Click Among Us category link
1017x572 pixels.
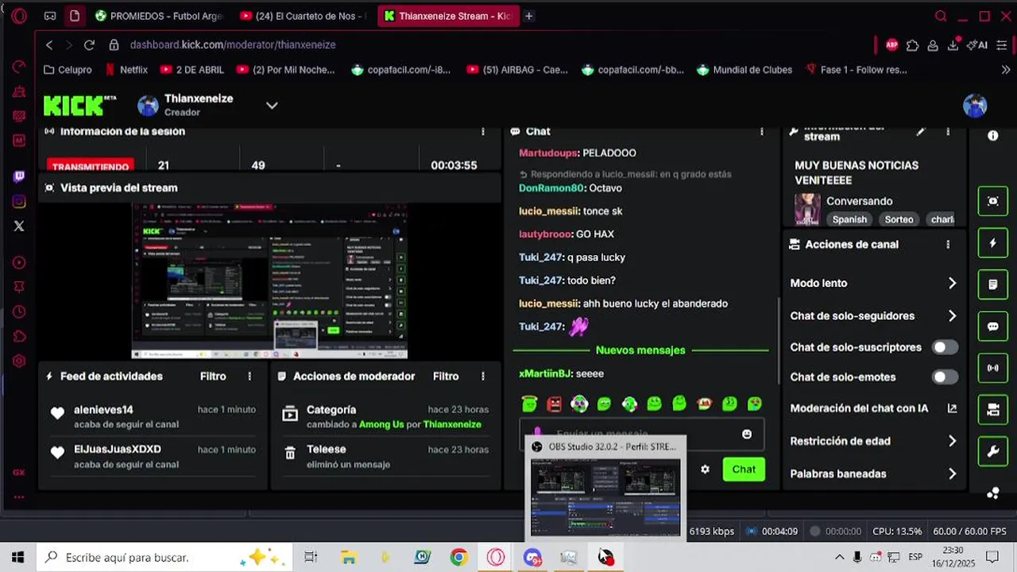pos(381,424)
